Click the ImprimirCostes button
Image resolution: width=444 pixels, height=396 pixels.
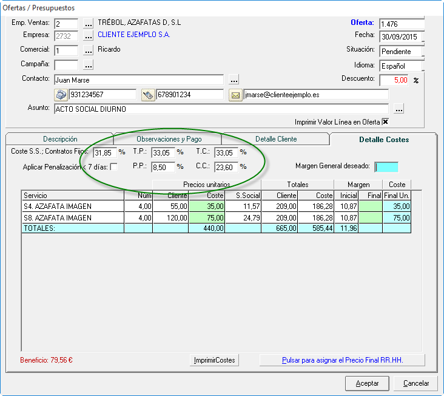point(214,360)
